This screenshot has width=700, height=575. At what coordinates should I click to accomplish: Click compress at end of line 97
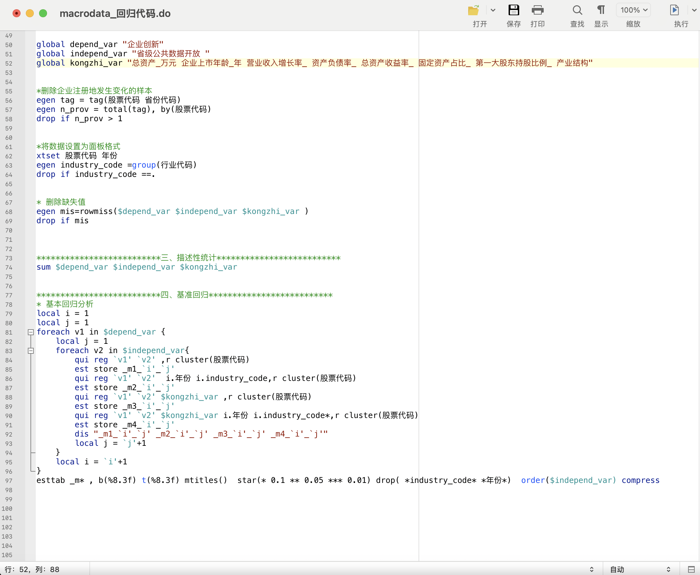(640, 480)
